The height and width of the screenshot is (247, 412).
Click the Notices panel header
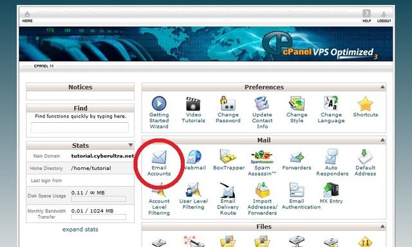coord(80,87)
